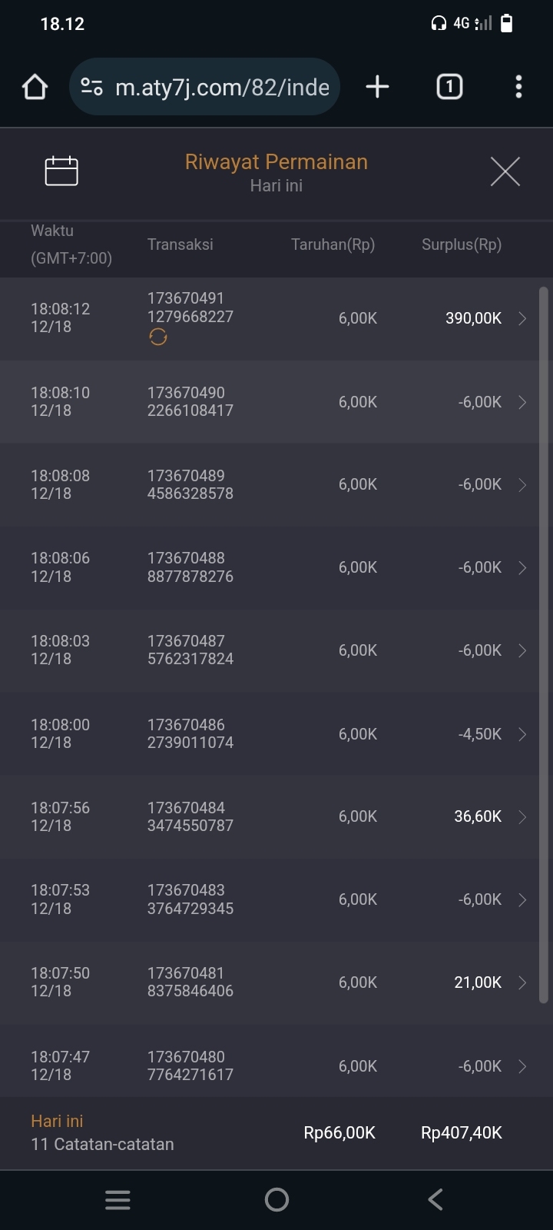Open details chevron for the -4,50K row
The width and height of the screenshot is (553, 1230).
click(522, 734)
